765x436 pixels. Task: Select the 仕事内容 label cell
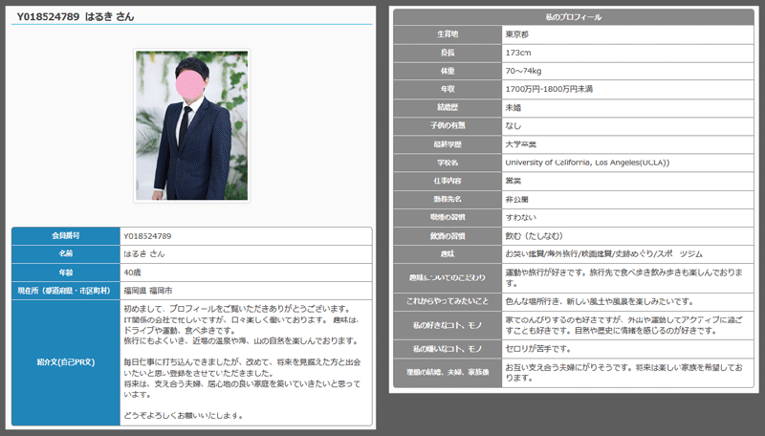[448, 181]
